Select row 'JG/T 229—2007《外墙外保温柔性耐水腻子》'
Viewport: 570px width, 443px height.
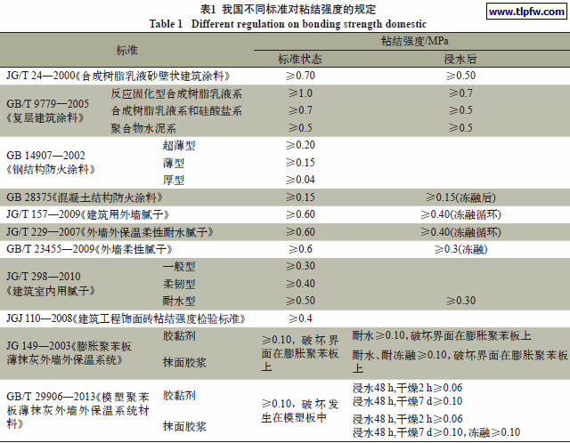click(285, 232)
